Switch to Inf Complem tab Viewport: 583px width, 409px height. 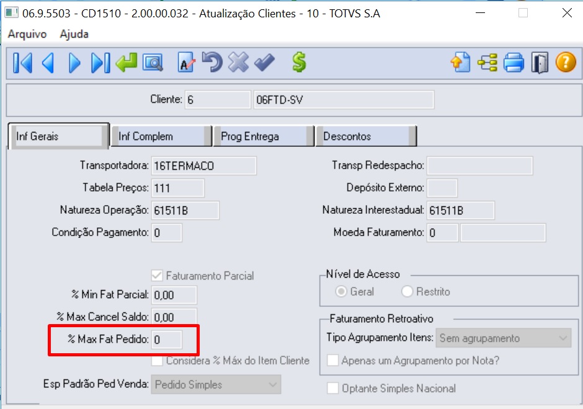[x=161, y=136]
